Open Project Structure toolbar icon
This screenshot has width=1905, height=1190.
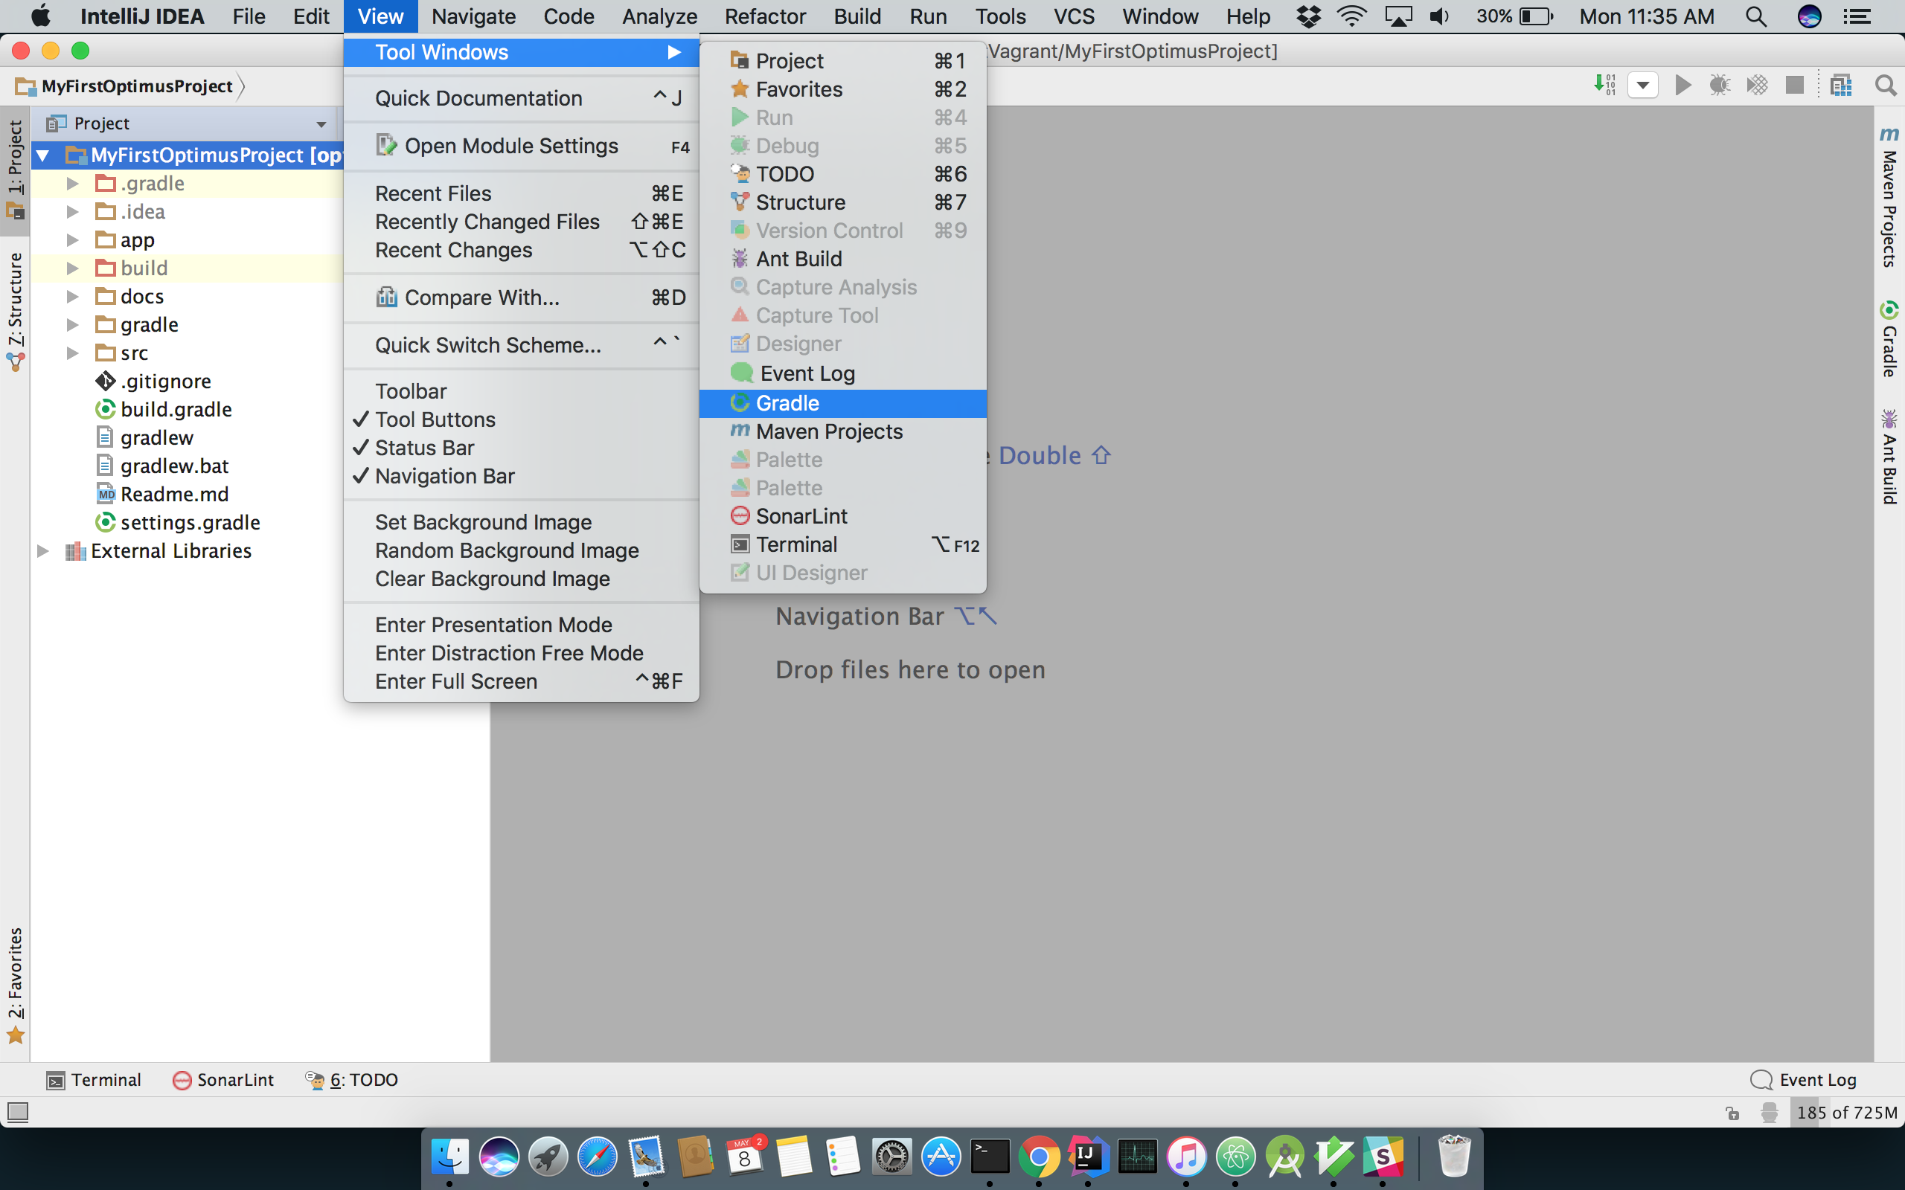point(1841,85)
